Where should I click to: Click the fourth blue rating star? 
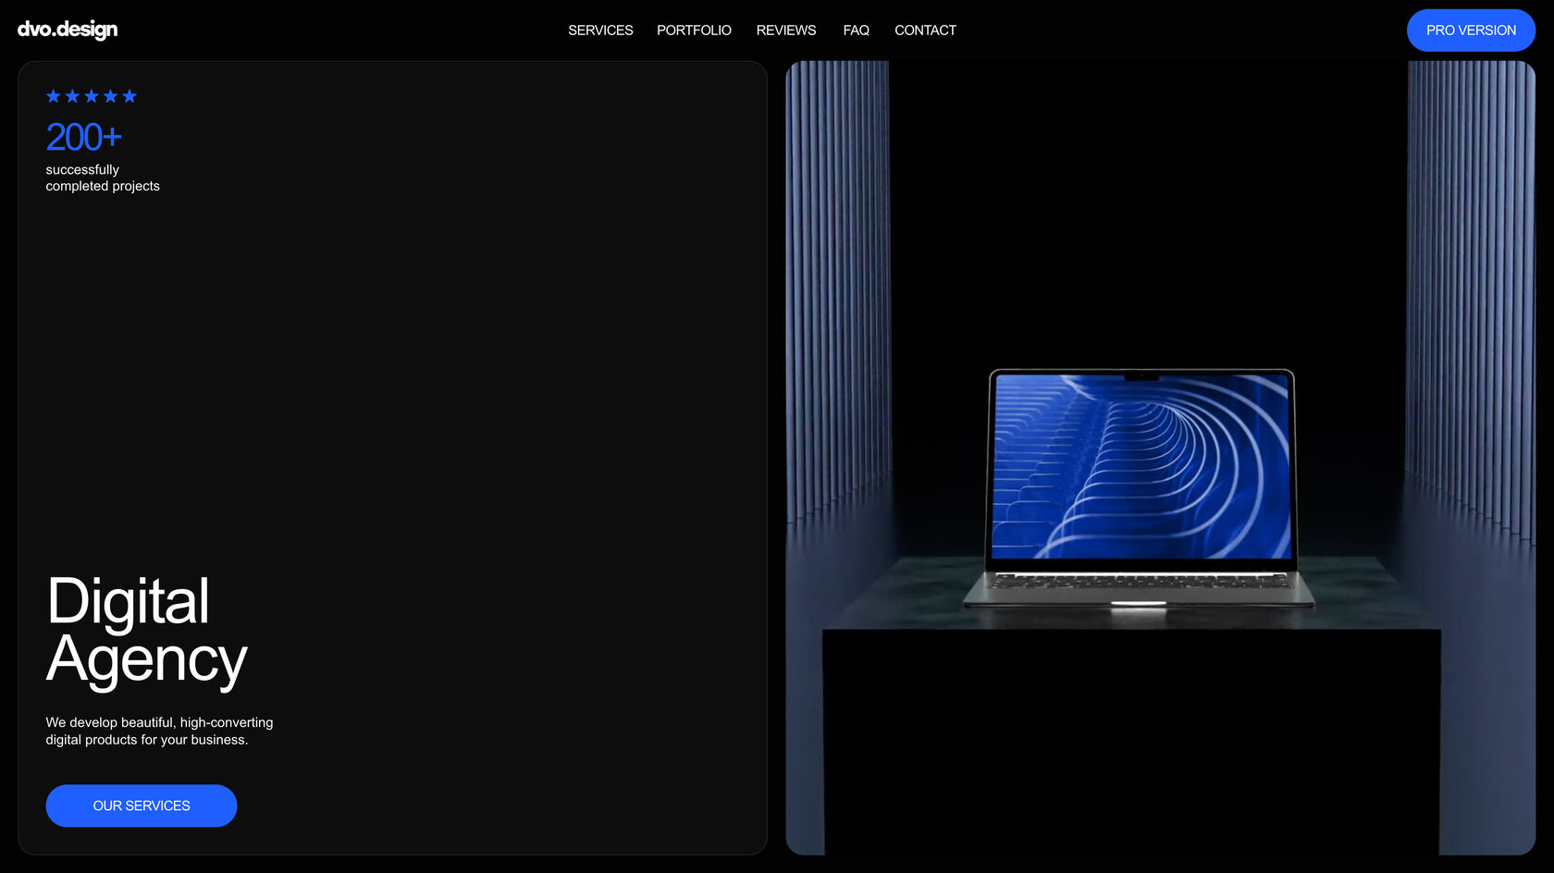click(x=110, y=96)
